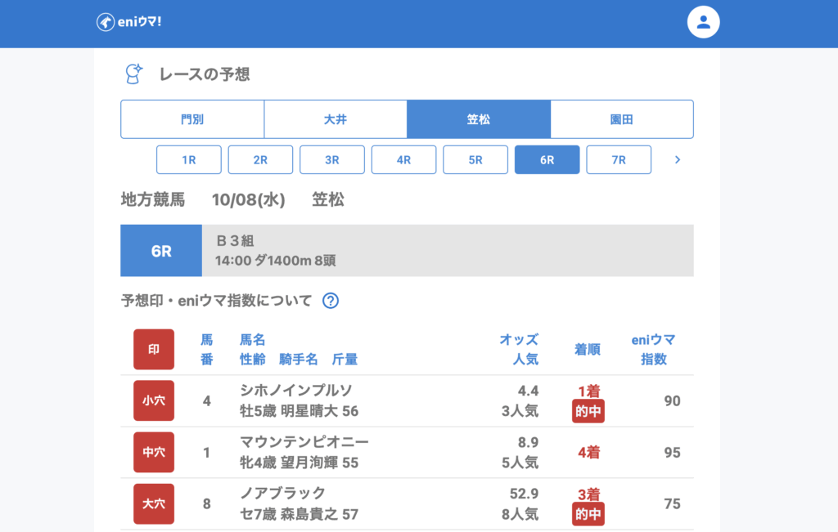838x532 pixels.
Task: Jump to race 7R
Action: coord(619,160)
